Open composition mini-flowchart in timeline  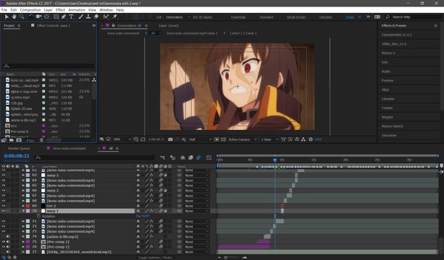click(x=163, y=158)
